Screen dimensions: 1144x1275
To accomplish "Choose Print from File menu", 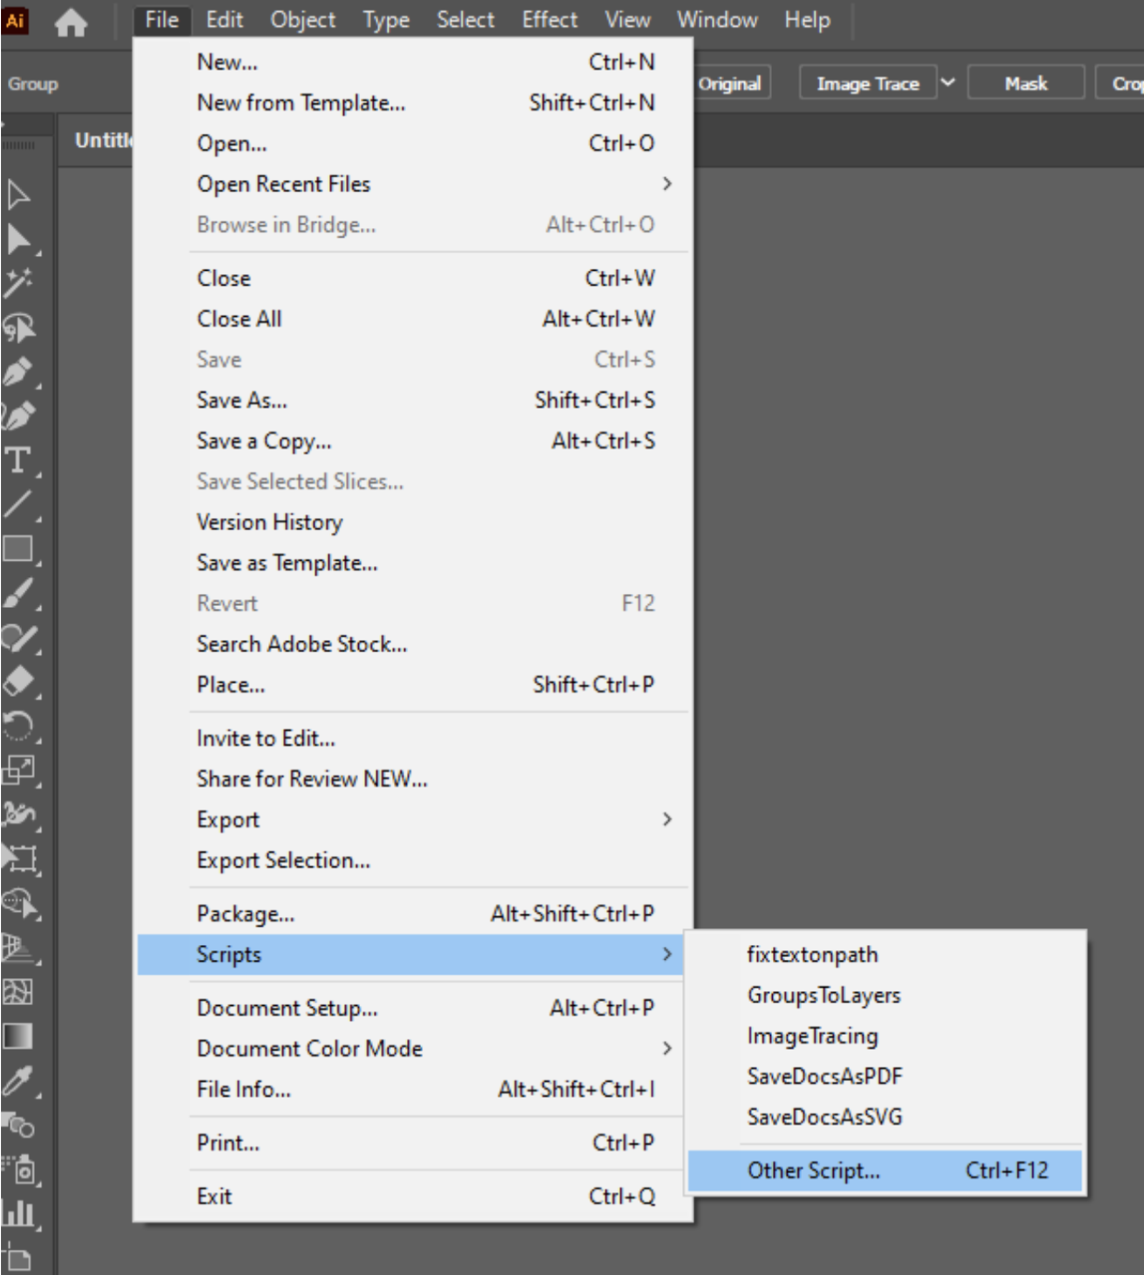I will coord(410,1142).
